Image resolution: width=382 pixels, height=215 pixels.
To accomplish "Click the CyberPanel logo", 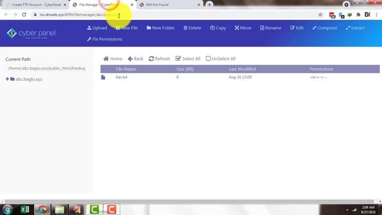I will point(31,33).
